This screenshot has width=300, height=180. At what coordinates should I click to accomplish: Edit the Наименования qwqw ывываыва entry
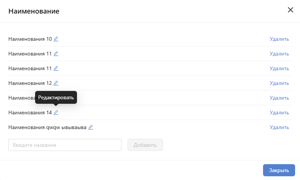[91, 127]
